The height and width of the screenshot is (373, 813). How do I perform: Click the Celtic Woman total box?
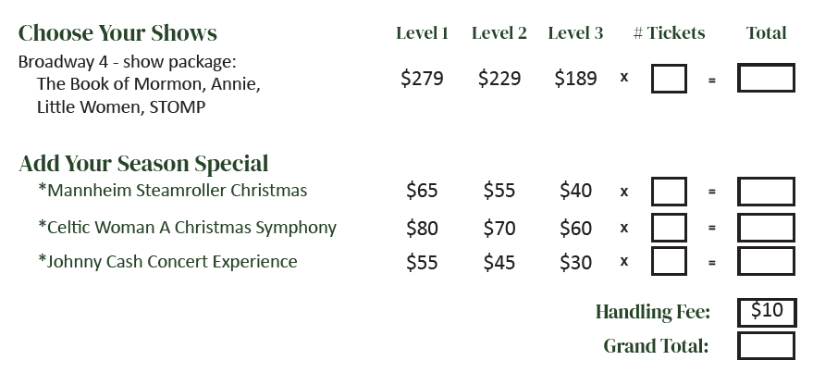(766, 227)
